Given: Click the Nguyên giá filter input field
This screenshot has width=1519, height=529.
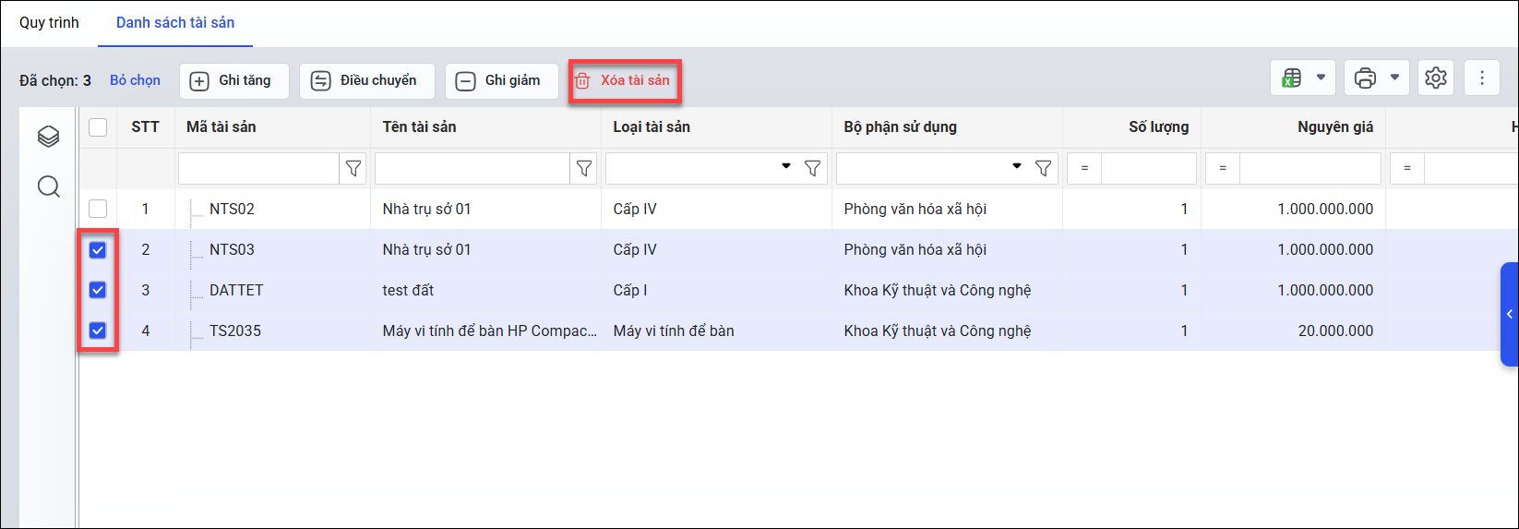Looking at the screenshot, I should coord(1310,168).
